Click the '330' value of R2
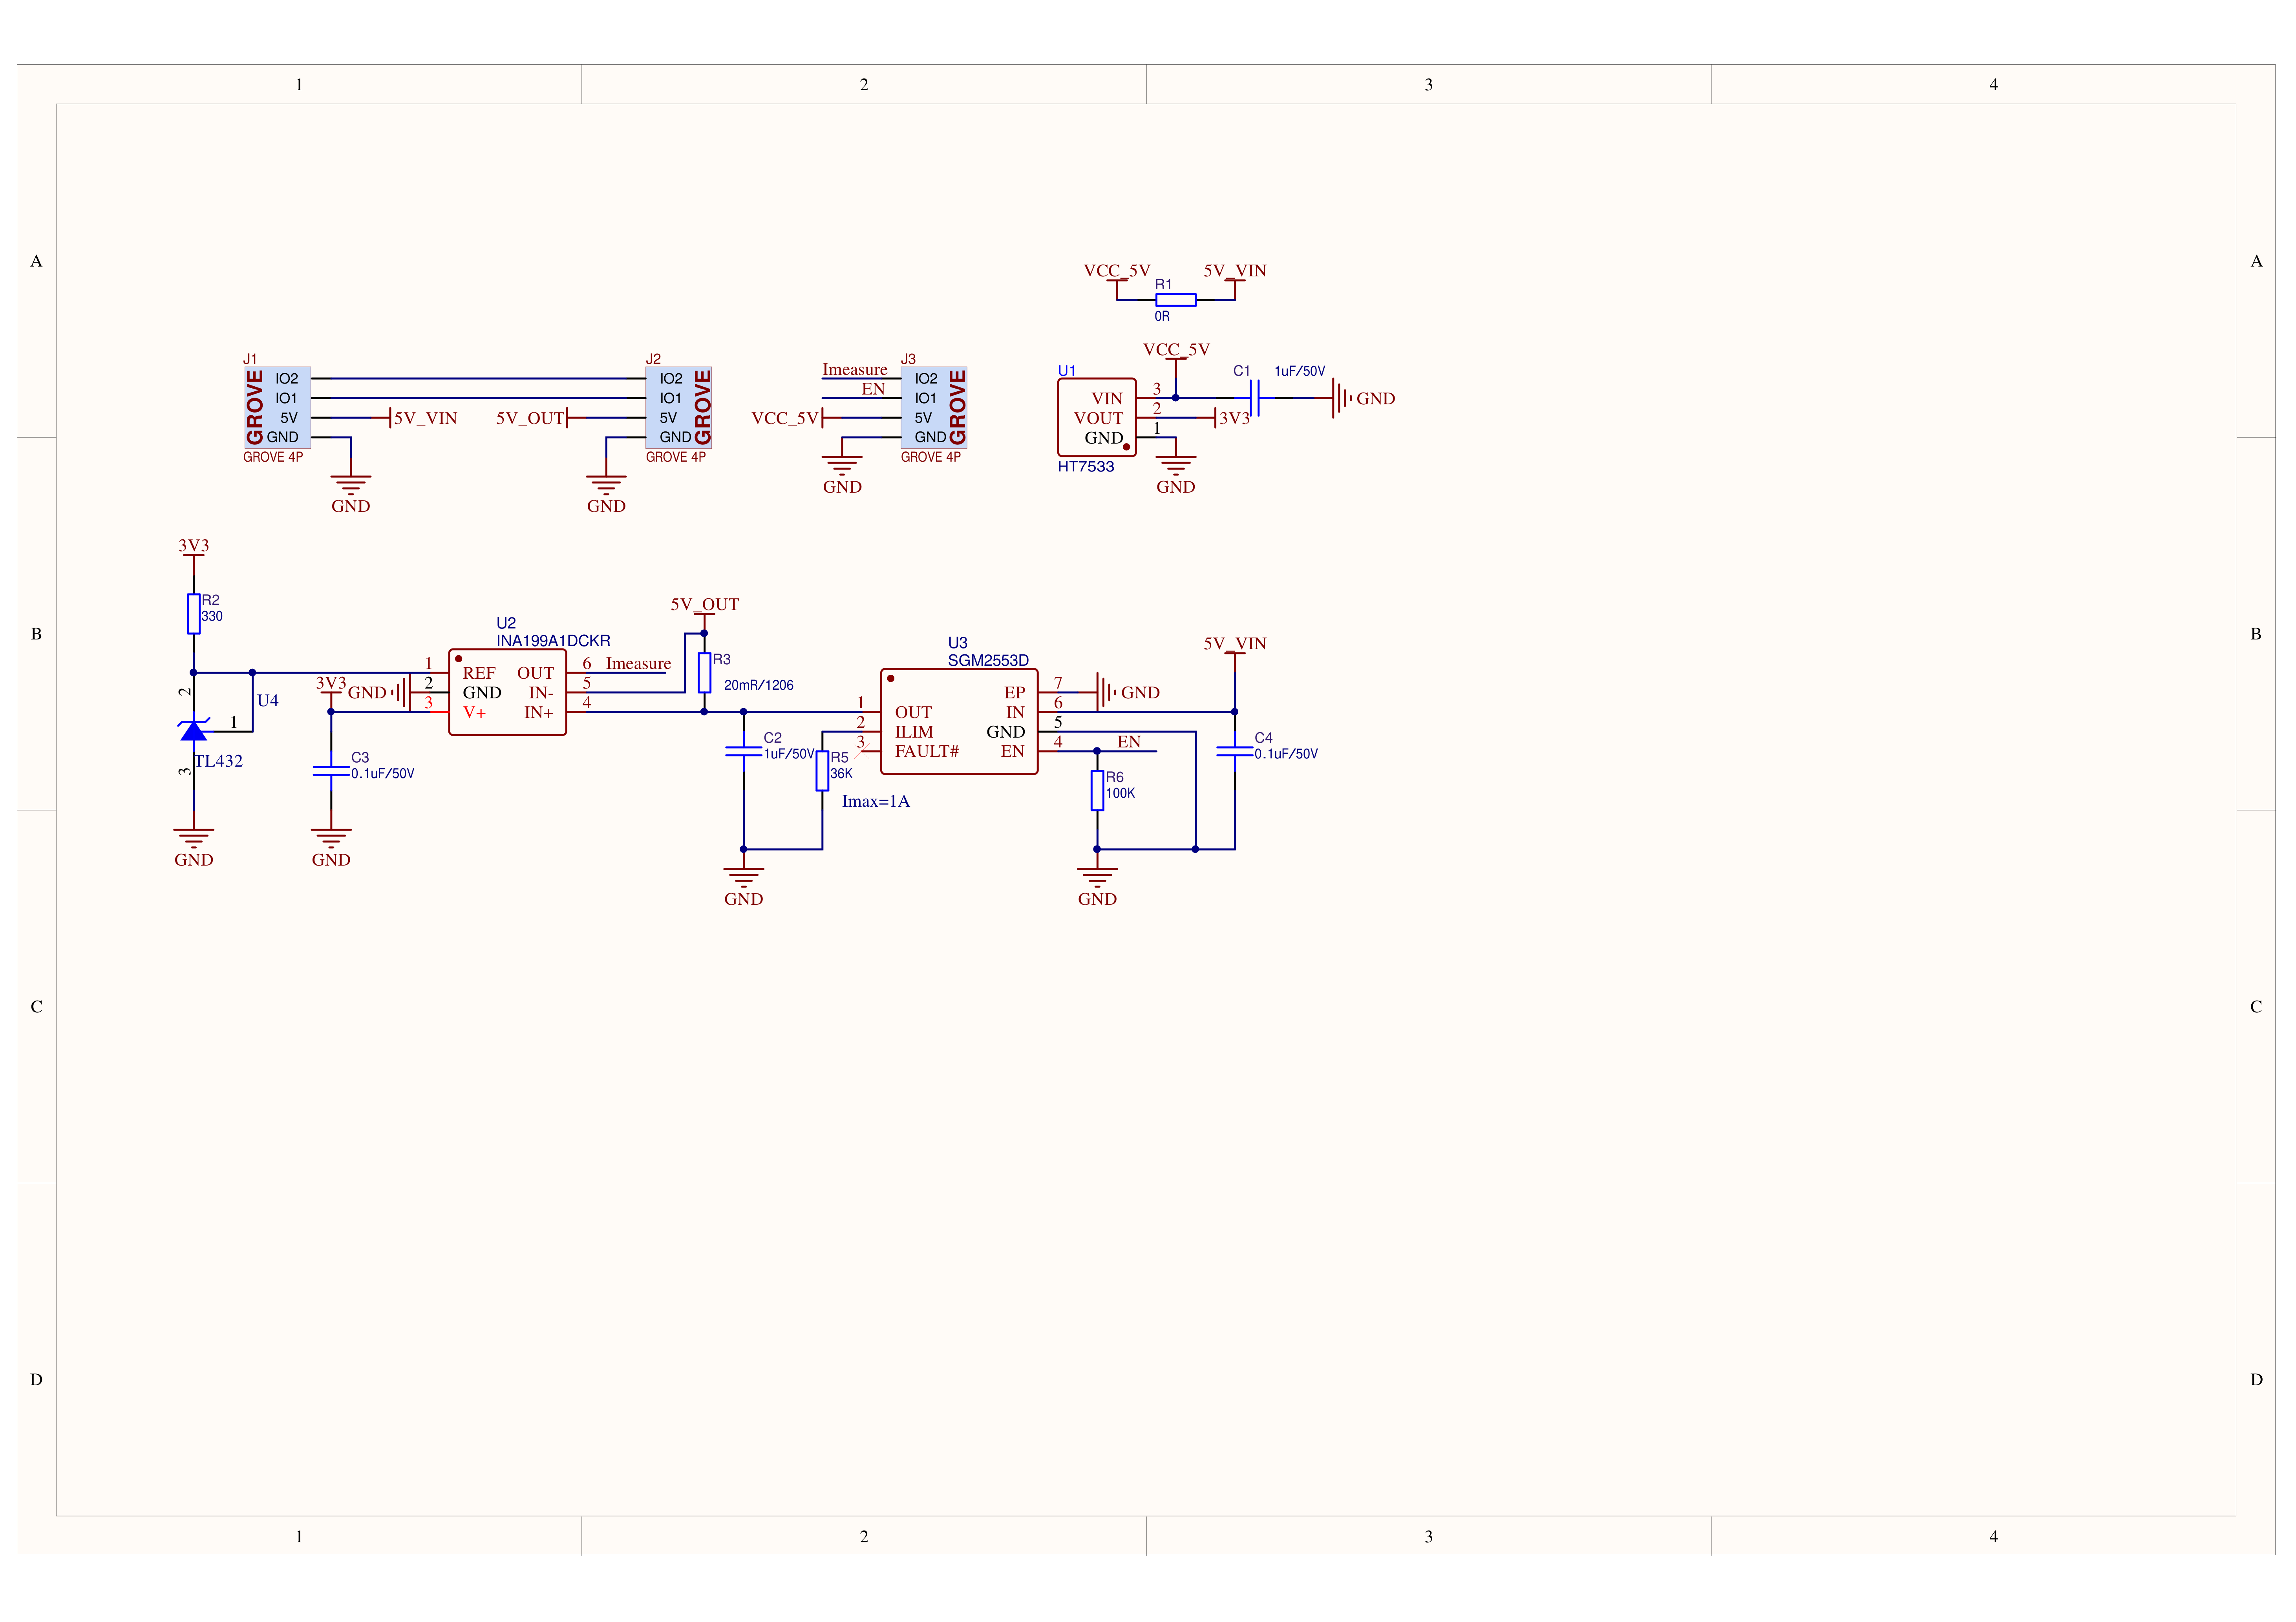The image size is (2296, 1622). pos(212,616)
